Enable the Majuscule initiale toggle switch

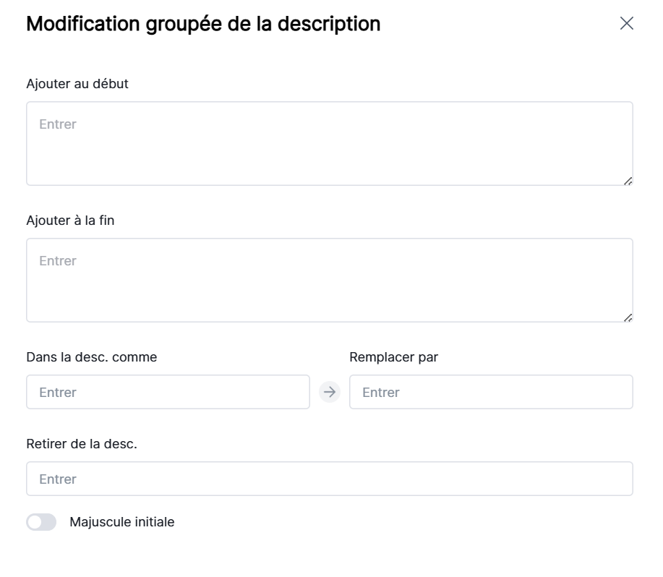tap(41, 522)
